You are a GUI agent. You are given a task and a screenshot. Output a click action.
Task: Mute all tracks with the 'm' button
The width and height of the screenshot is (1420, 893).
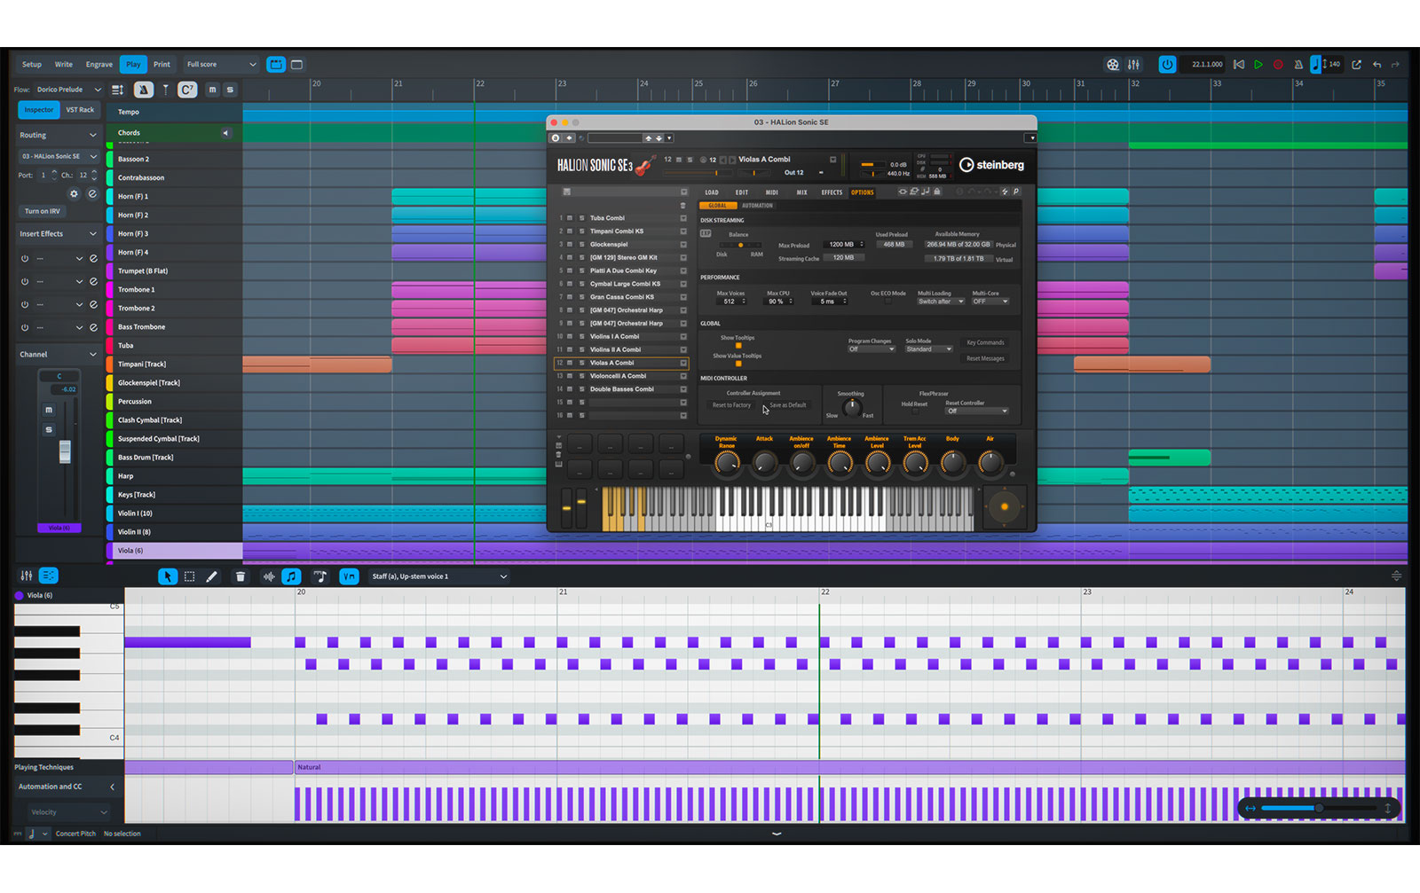click(x=212, y=90)
